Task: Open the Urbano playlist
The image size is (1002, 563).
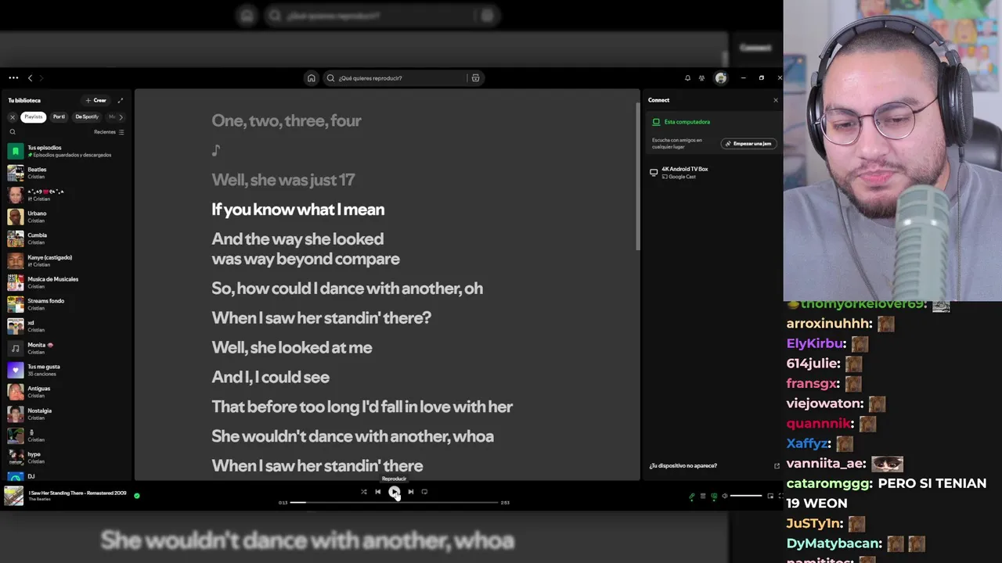Action: pyautogui.click(x=67, y=217)
